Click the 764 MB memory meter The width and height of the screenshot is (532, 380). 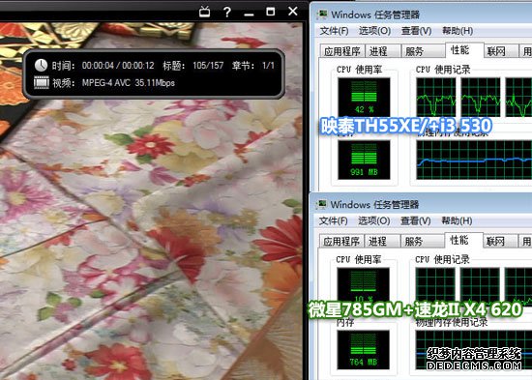click(364, 350)
